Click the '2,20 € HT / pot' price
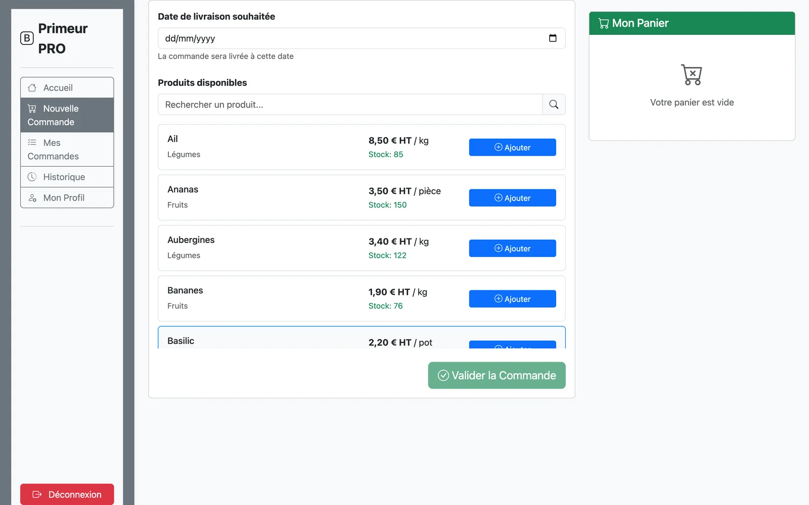Image resolution: width=809 pixels, height=505 pixels. pos(400,342)
